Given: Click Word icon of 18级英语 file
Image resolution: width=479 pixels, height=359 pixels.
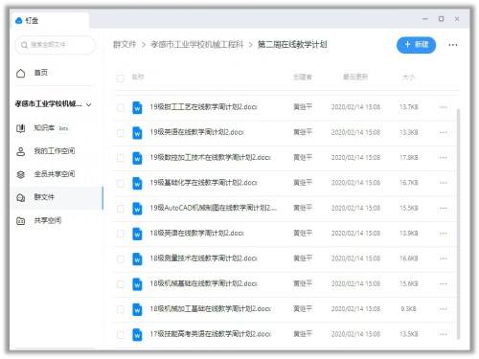Looking at the screenshot, I should 137,234.
